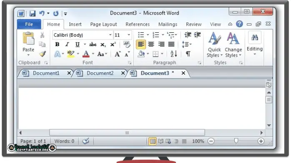Copy selection using Copy icon

[42, 44]
